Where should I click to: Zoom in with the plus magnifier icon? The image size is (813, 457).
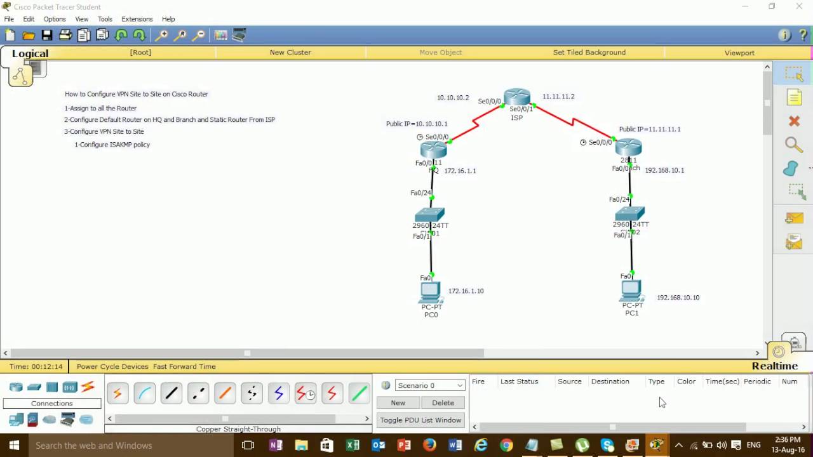162,36
